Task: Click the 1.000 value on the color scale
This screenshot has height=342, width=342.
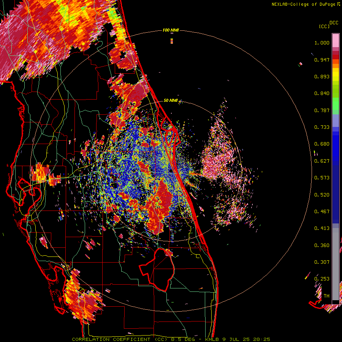Action: click(322, 43)
